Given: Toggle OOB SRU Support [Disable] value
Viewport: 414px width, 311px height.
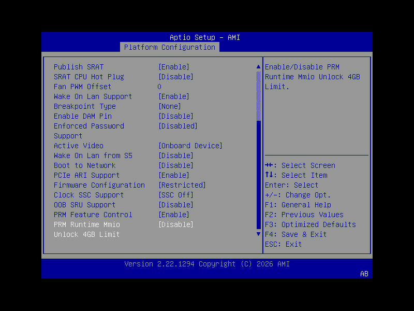Looking at the screenshot, I should click(176, 205).
